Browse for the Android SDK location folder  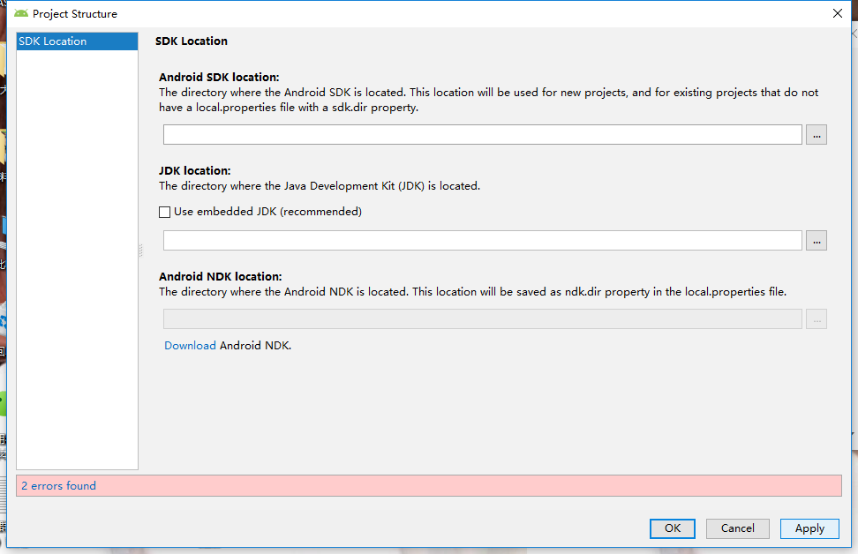pyautogui.click(x=816, y=135)
